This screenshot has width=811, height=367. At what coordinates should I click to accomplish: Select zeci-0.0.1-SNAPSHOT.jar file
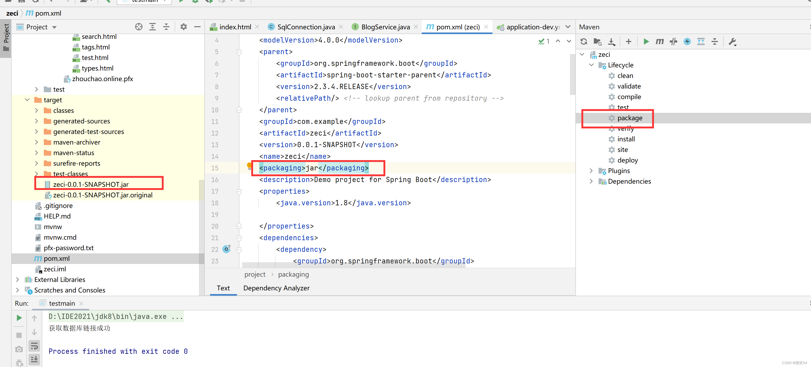tap(91, 184)
